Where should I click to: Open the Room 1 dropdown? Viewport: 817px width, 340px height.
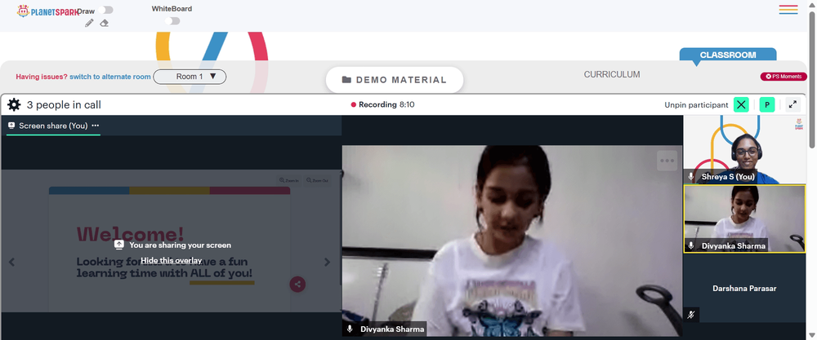(x=190, y=77)
